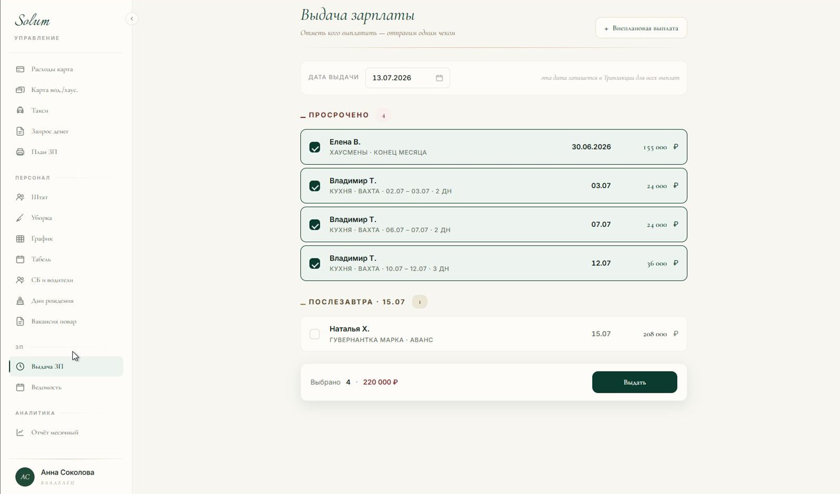Click the name Елена В.

click(x=345, y=142)
